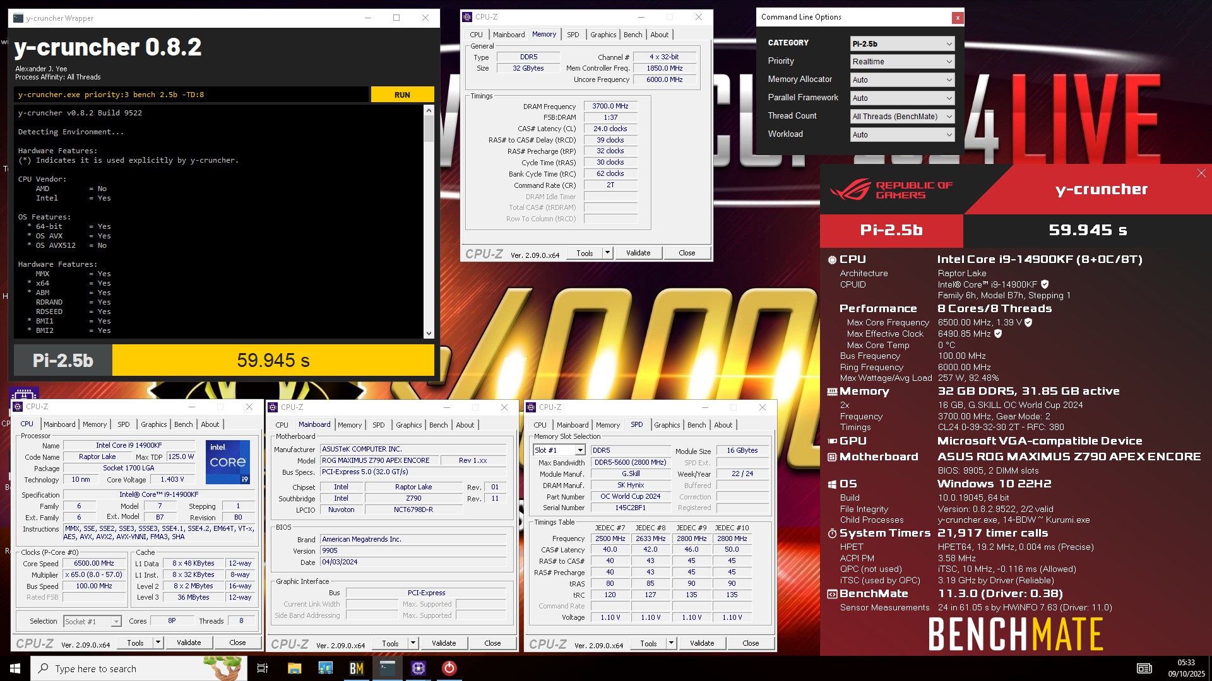Screen dimensions: 1212x681
Task: Open Priority Realtime dropdown
Action: [x=902, y=62]
